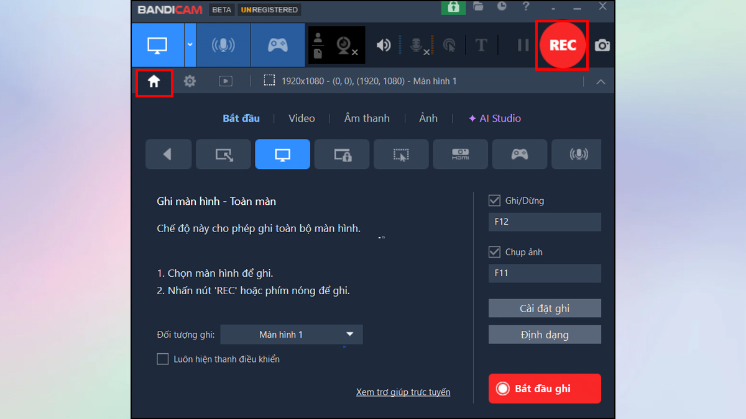Screen dimensions: 746x419
Task: Toggle the Chụp ảnh hotkey checkbox
Action: click(495, 252)
